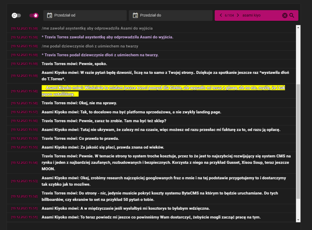This screenshot has height=230, width=312.
Task: Clear the asami kiyo search
Action: (285, 15)
